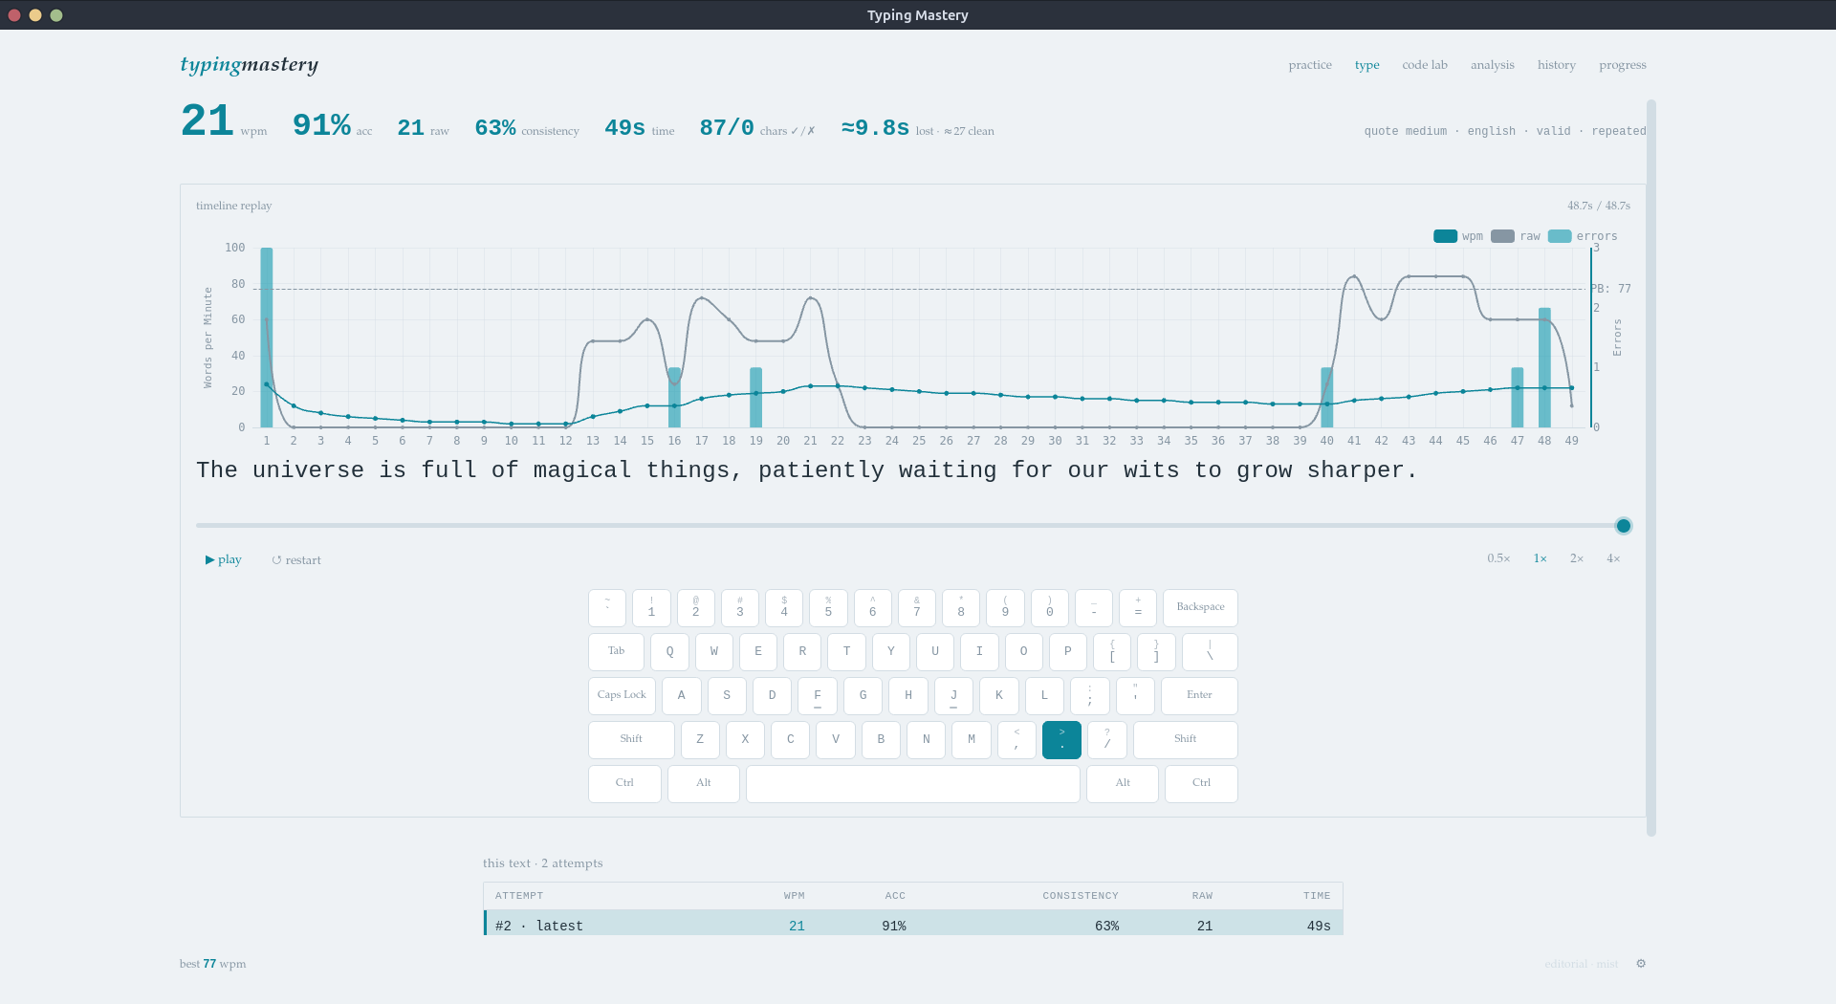Click the number 5 key
Image resolution: width=1836 pixels, height=1004 pixels.
pos(828,608)
